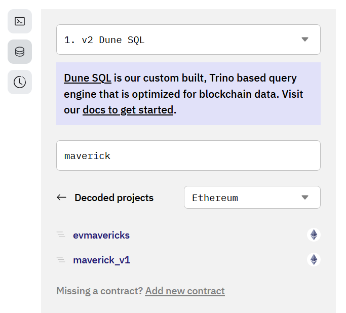The width and height of the screenshot is (346, 313).
Task: Focus the search field containing maverick
Action: click(188, 155)
